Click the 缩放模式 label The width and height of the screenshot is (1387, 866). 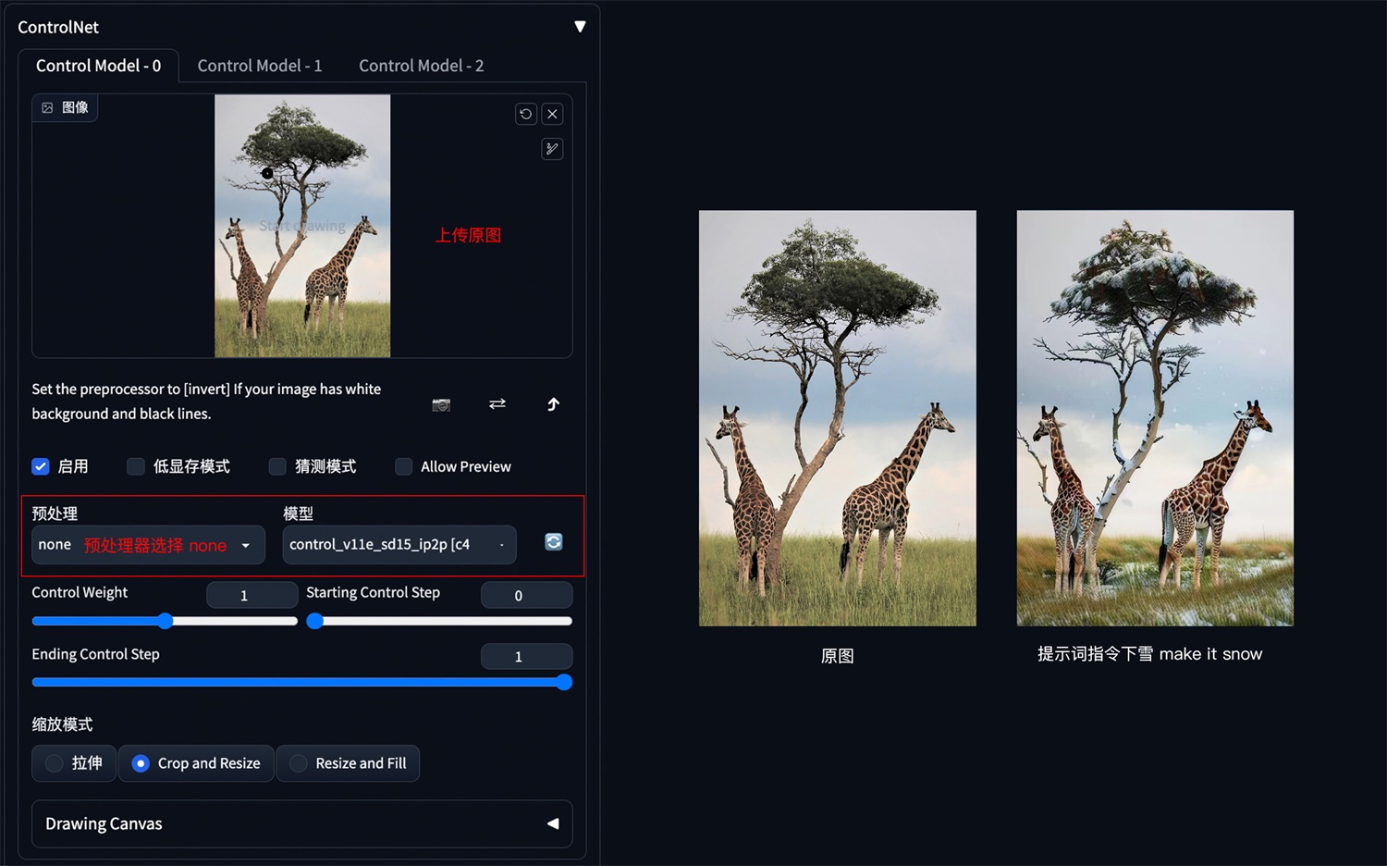point(62,724)
